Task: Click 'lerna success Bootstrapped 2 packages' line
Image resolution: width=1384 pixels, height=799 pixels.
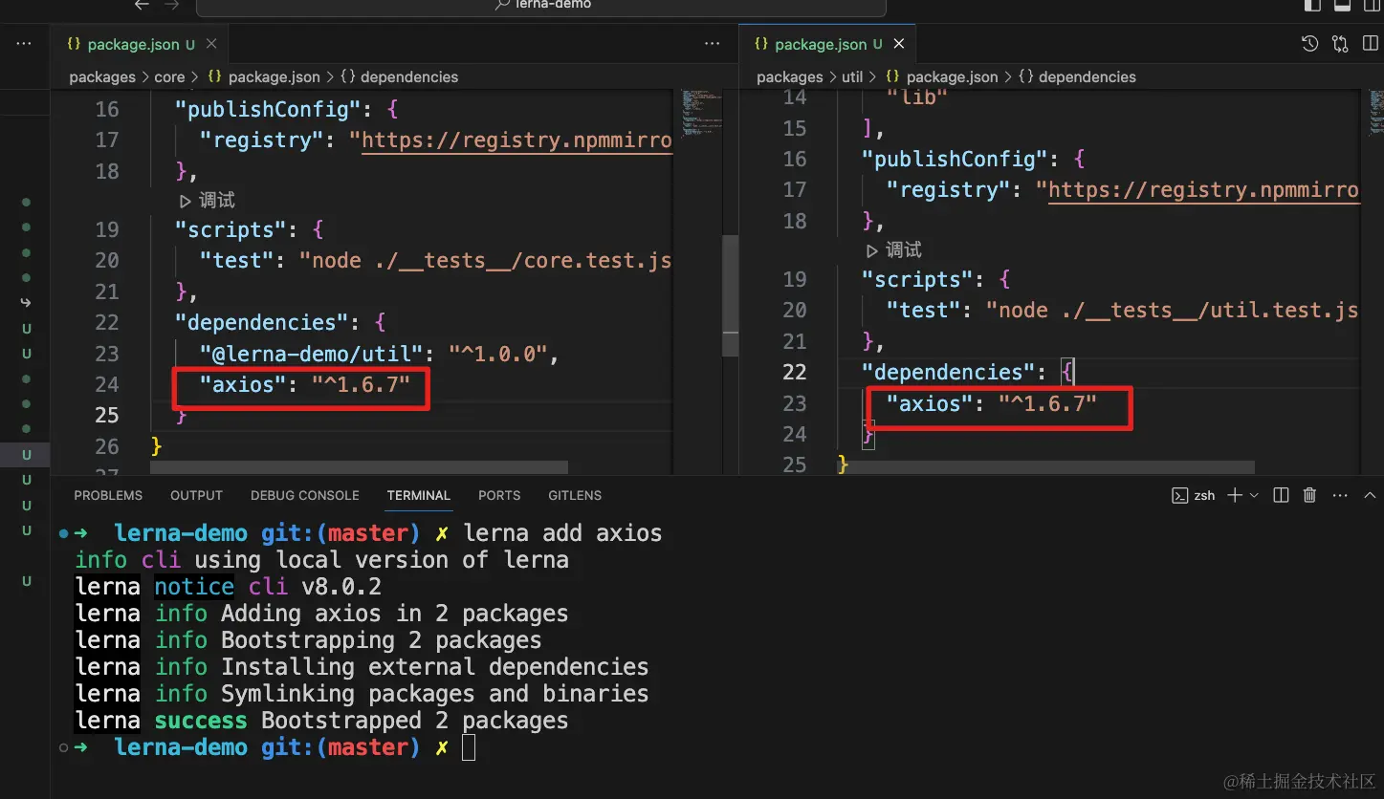Action: pos(321,721)
